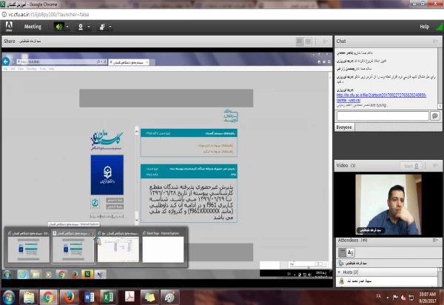Open the Meeting menu
The width and height of the screenshot is (444, 305).
coord(33,26)
